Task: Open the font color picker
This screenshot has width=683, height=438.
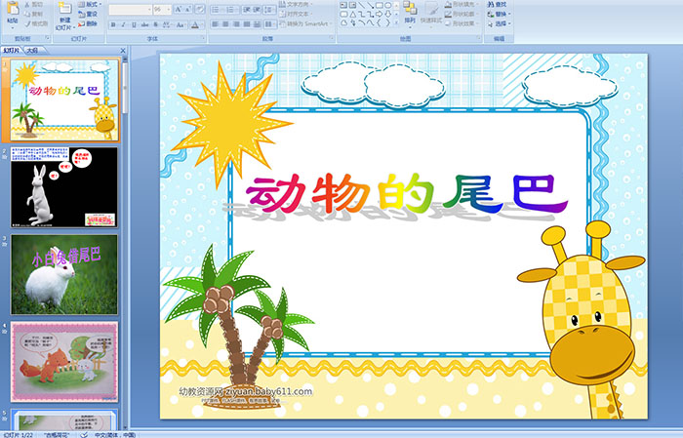Action: (198, 23)
